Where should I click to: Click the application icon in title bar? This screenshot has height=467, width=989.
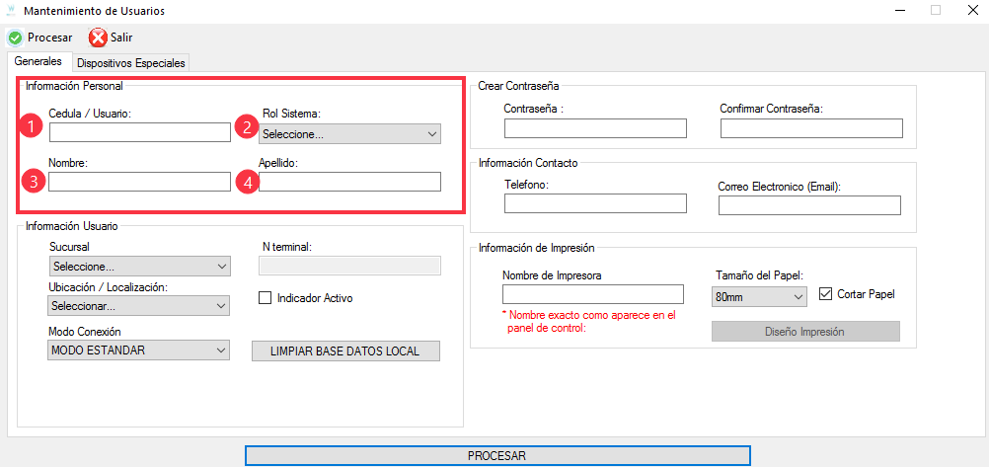point(11,11)
